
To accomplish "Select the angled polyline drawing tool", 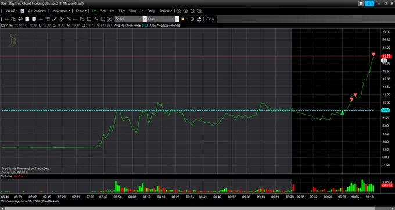I will tap(69, 19).
